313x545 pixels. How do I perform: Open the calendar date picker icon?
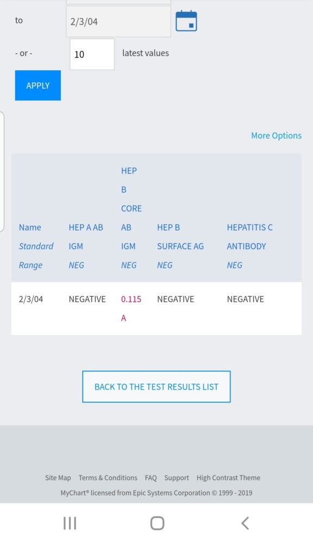point(186,21)
